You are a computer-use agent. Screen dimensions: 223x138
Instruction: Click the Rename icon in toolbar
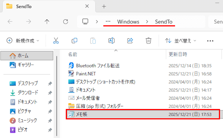pos(111,41)
